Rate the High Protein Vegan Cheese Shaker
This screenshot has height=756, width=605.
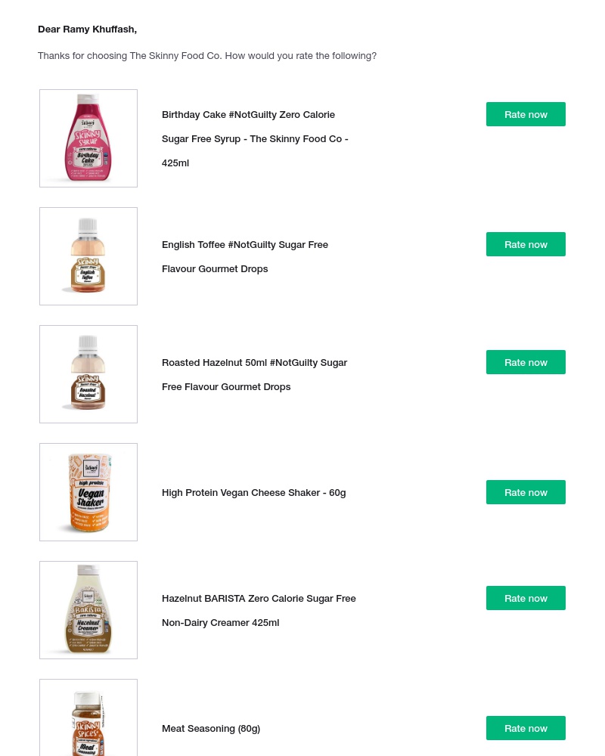pos(526,492)
